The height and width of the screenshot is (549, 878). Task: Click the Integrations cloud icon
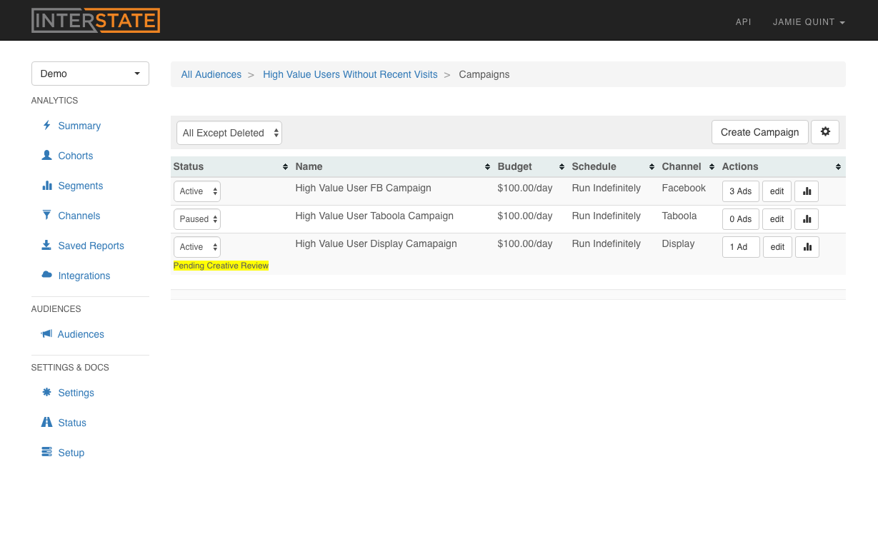coord(46,275)
